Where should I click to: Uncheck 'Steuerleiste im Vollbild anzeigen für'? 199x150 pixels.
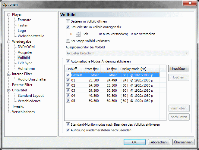pyautogui.click(x=68, y=27)
